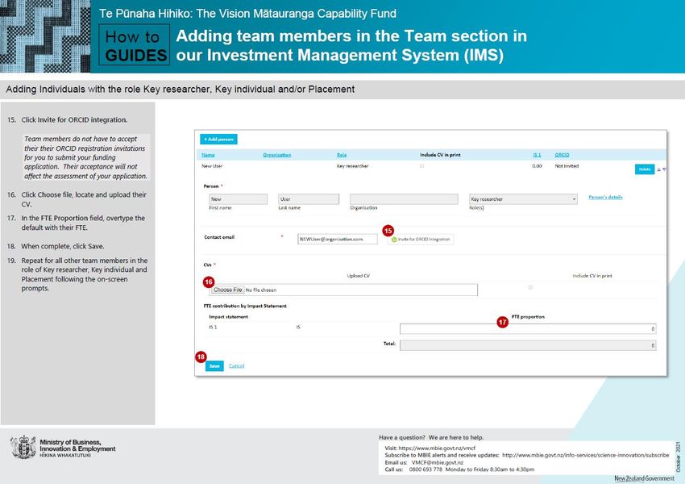This screenshot has height=484, width=685.
Task: Sort by the Name column header
Action: click(x=208, y=155)
